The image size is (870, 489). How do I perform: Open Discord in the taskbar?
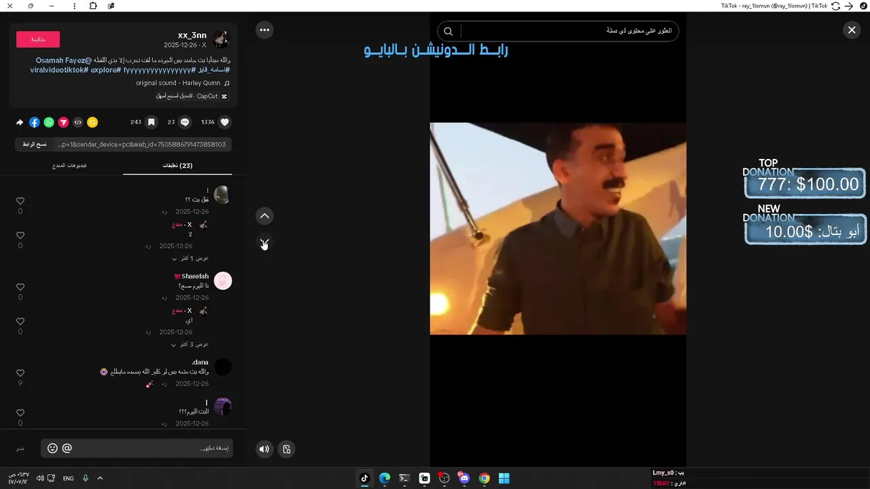tap(464, 478)
